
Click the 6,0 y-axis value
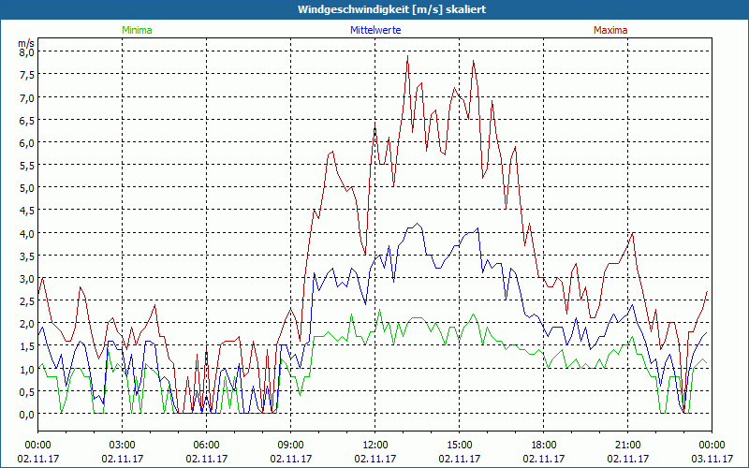tap(26, 143)
